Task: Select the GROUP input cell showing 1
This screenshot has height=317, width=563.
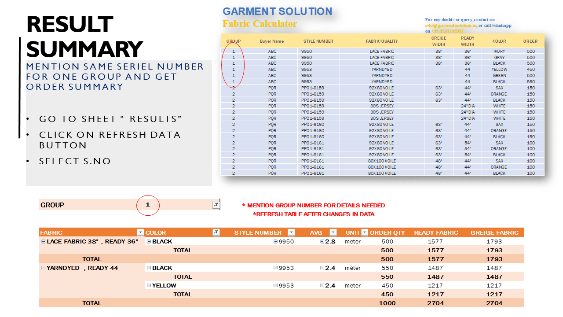Action: [x=148, y=205]
